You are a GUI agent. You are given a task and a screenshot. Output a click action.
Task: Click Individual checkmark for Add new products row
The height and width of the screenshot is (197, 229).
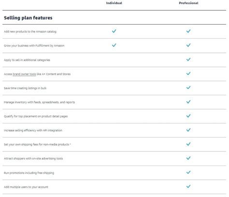click(x=114, y=31)
